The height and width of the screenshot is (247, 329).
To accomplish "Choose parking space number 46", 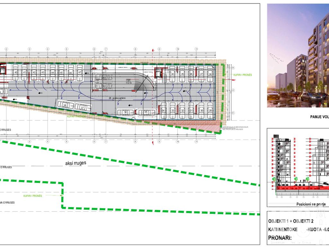I will (x=71, y=72).
